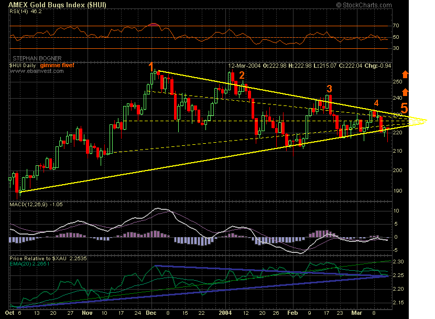Click the 'Nov' month label on date axis
The width and height of the screenshot is (435, 319).
pyautogui.click(x=87, y=313)
